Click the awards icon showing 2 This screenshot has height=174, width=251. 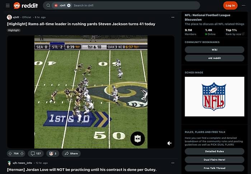coord(53,154)
